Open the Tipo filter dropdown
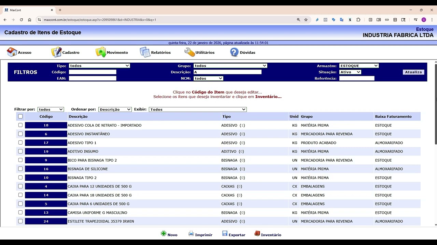The height and width of the screenshot is (245, 437). 99,66
